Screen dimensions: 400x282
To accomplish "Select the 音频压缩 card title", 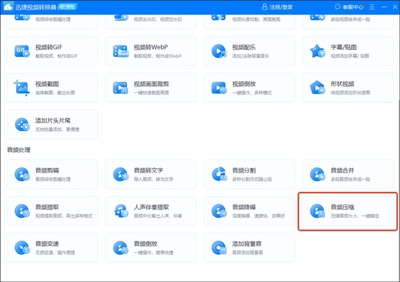I will pos(342,207).
